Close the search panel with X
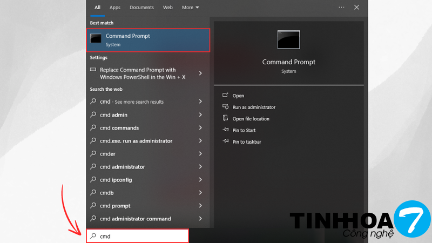Viewport: 432px width, 243px height. (356, 8)
